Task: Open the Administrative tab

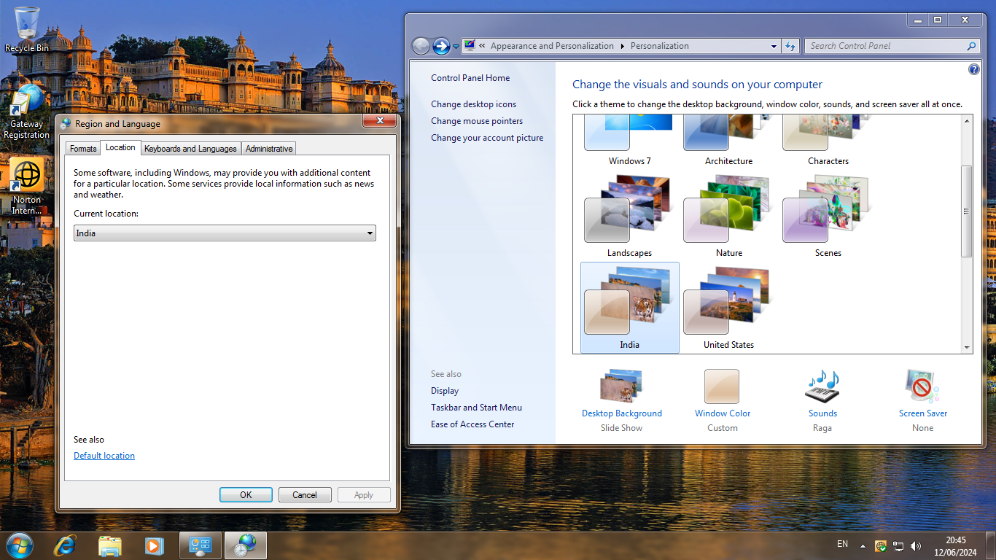Action: pyautogui.click(x=269, y=149)
